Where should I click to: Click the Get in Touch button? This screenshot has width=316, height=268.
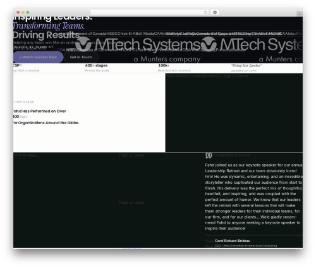tap(81, 57)
